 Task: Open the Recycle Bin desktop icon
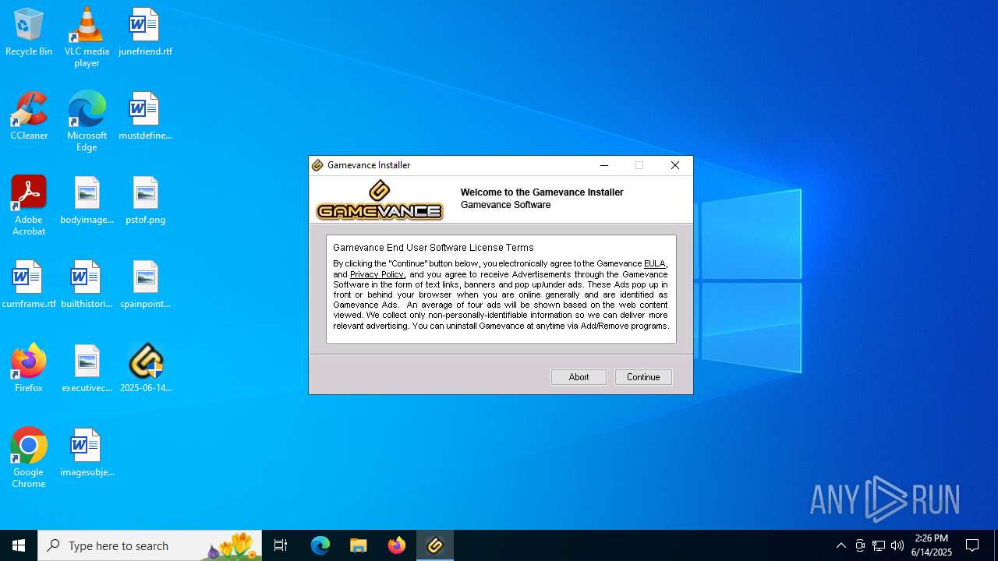(29, 33)
